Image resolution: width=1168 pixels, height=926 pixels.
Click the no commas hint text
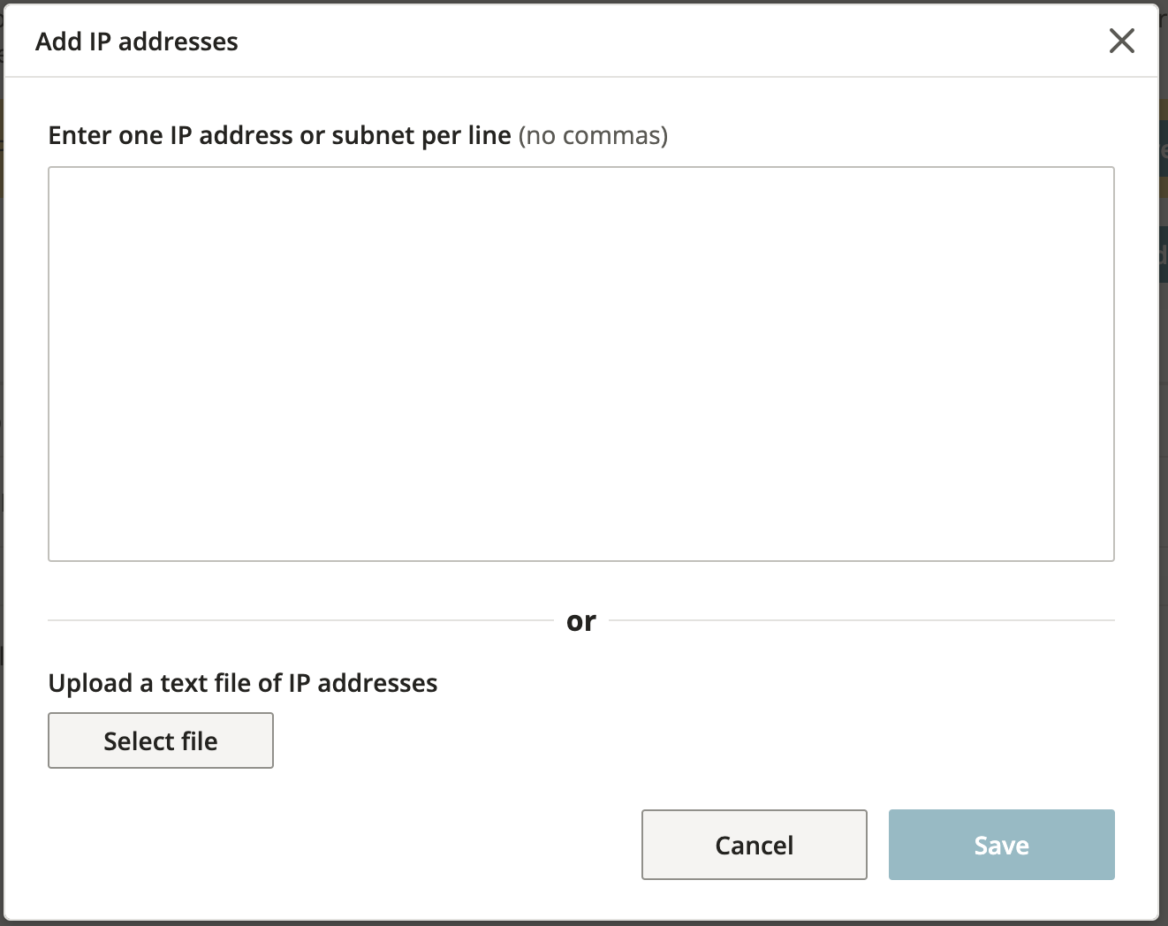594,136
